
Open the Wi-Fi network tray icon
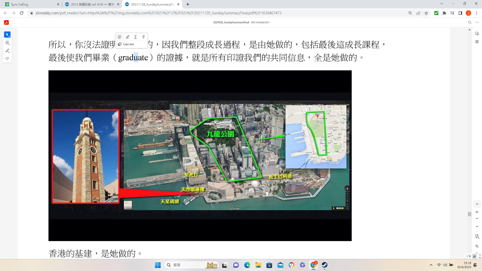tap(439, 265)
